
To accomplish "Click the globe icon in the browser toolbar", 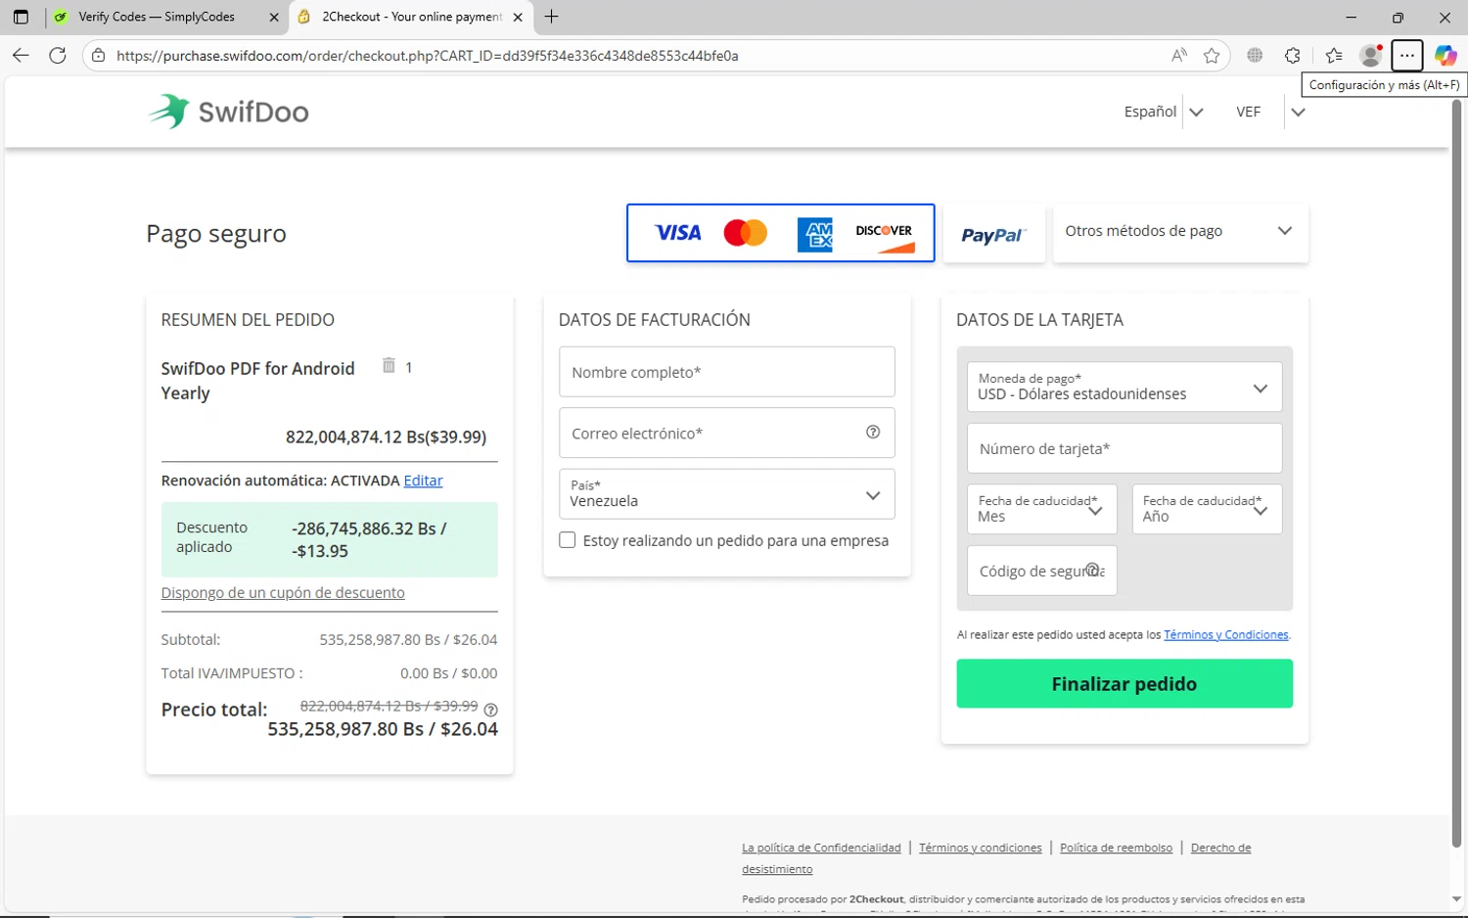I will (1255, 56).
